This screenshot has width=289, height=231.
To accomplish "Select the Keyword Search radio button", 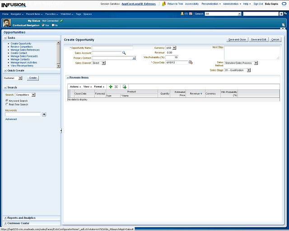I will [7, 101].
